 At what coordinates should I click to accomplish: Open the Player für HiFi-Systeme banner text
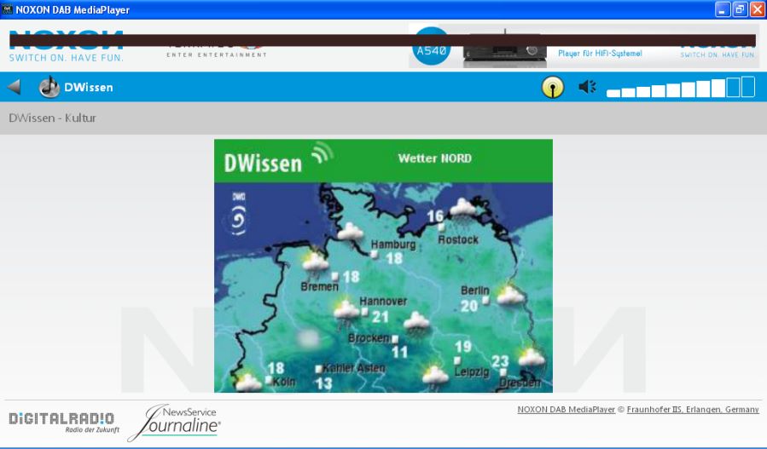pyautogui.click(x=600, y=53)
